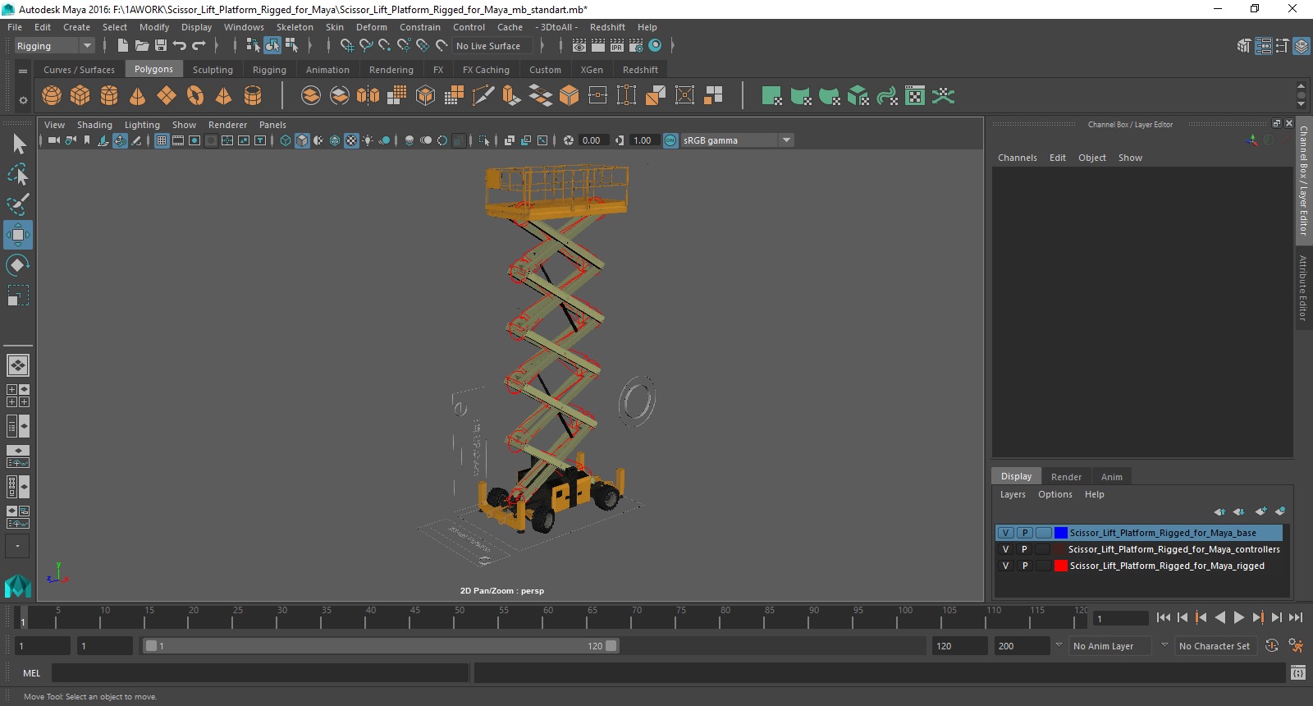
Task: Switch to the Sculpting shelf tab
Action: tap(213, 70)
